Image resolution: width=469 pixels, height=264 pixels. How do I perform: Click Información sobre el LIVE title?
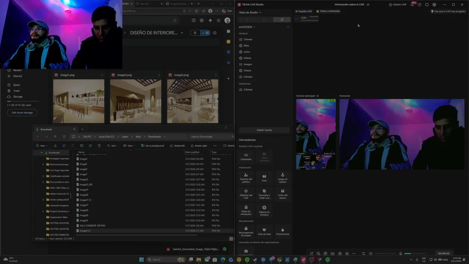coord(350,4)
